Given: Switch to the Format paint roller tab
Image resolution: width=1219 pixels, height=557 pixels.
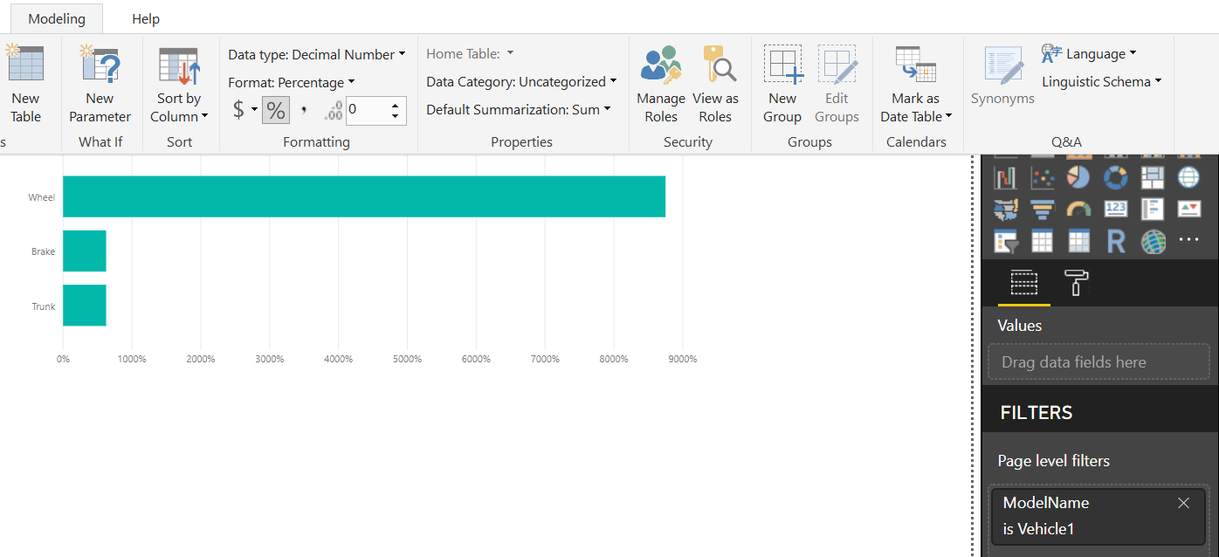Looking at the screenshot, I should (x=1076, y=282).
